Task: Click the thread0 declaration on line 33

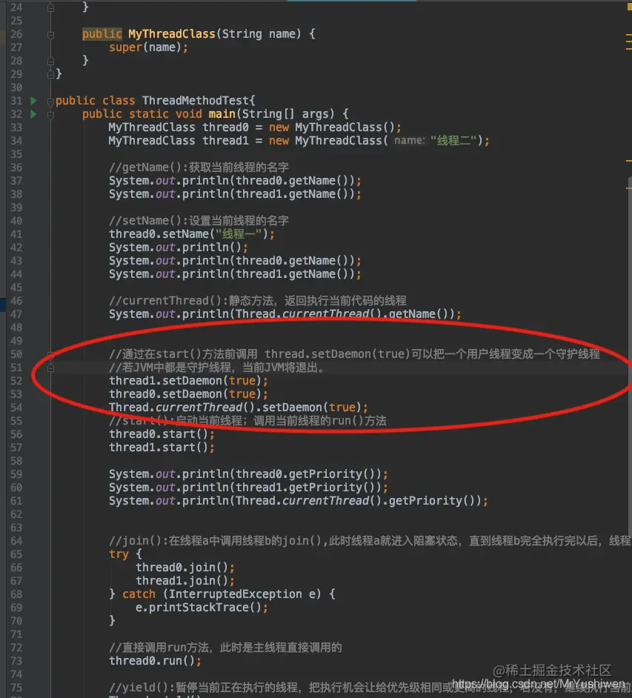Action: [225, 127]
